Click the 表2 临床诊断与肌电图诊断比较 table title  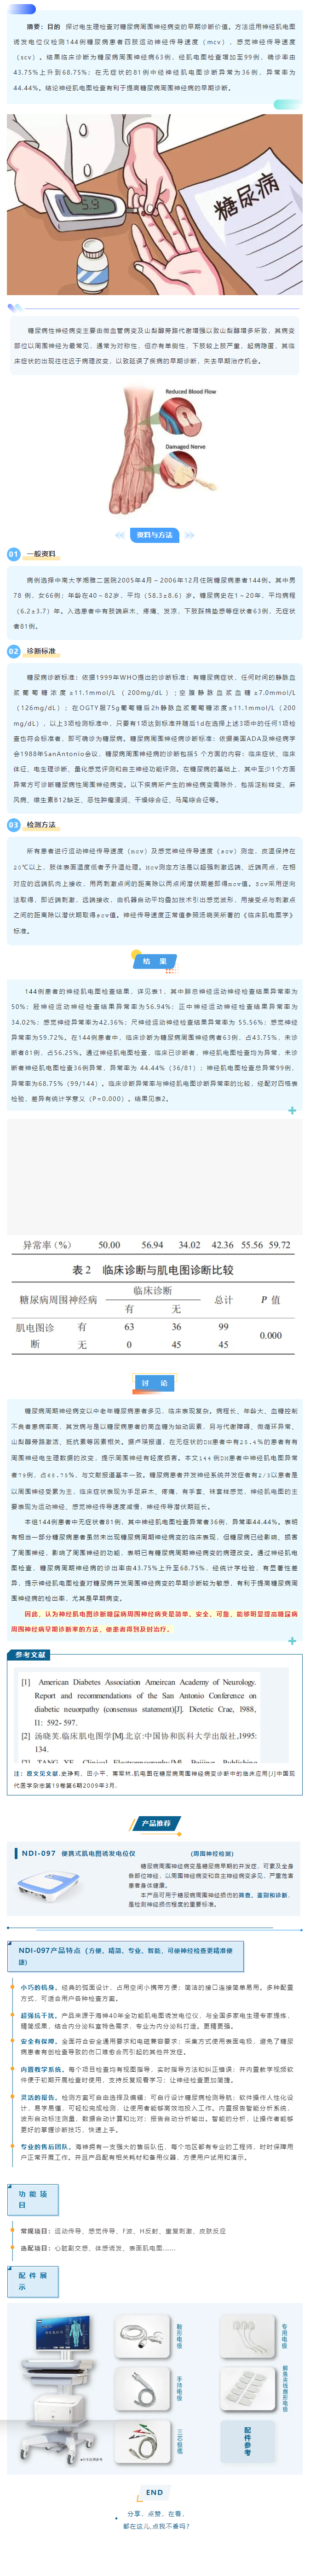pos(153,1269)
